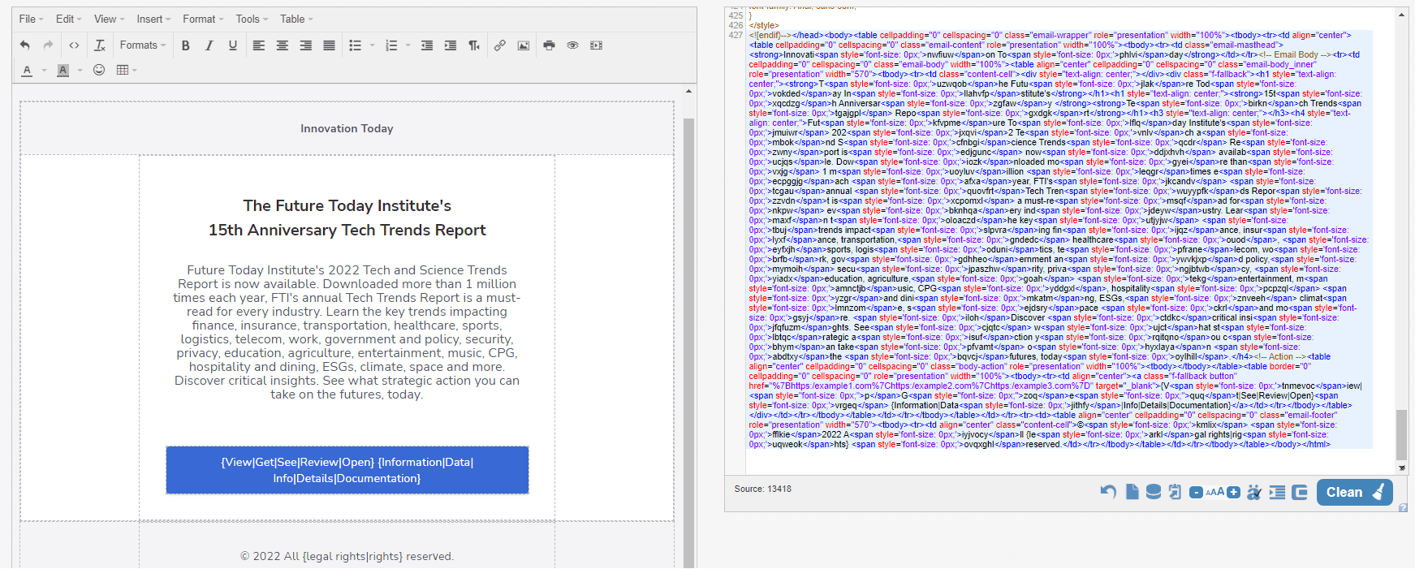Open the Tools menu
Viewport: 1415px width, 569px height.
(252, 19)
